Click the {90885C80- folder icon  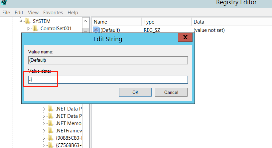pos(51,138)
